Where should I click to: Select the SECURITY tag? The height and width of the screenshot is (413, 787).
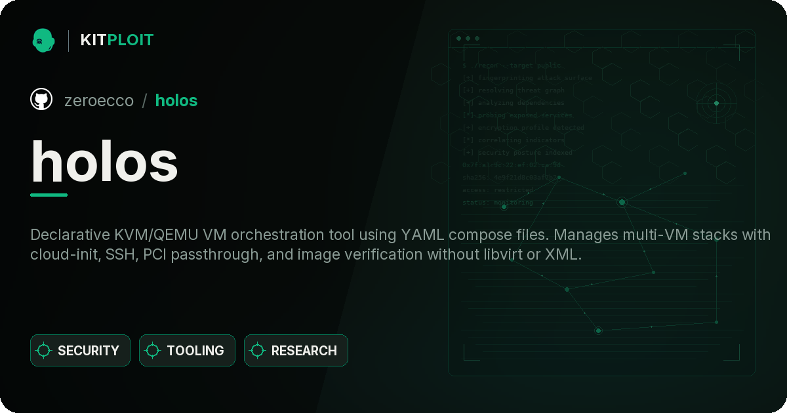(80, 351)
